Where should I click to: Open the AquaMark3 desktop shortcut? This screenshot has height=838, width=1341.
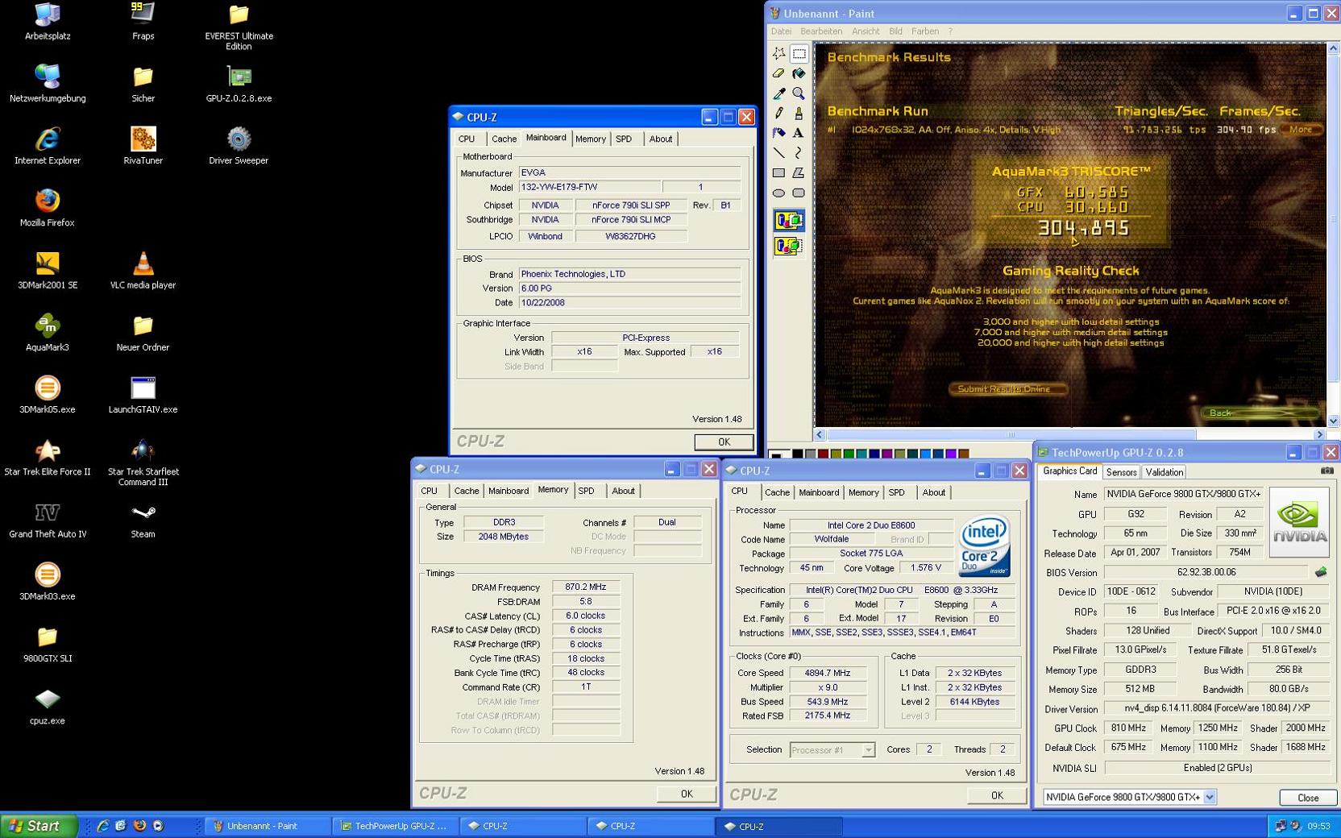[48, 333]
